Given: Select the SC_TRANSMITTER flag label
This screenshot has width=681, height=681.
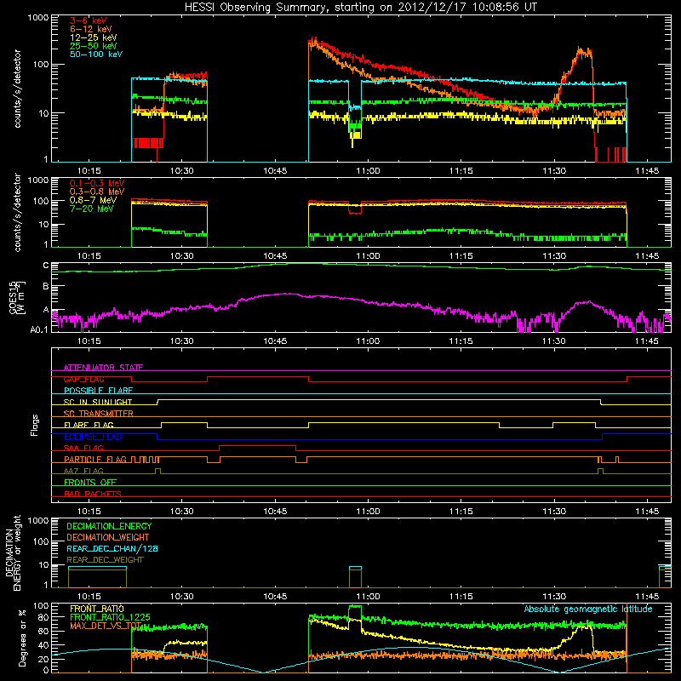Looking at the screenshot, I should [x=99, y=414].
